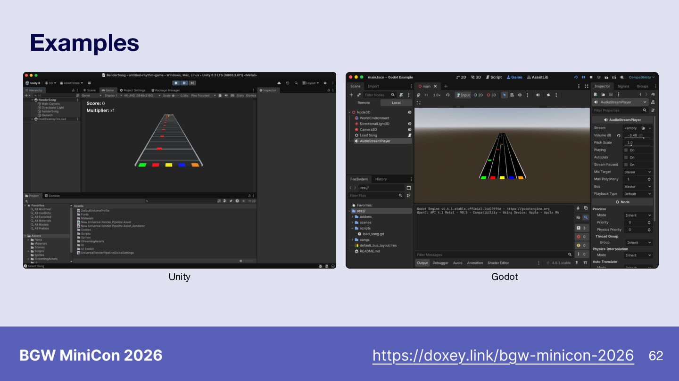Clear the output log with broom icon
This screenshot has height=381, width=679.
point(579,208)
